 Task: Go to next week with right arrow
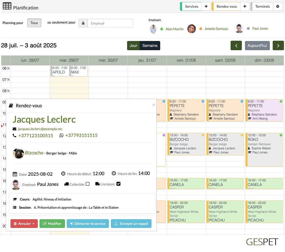click(278, 46)
